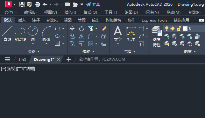
Task: Choose the Rectangle draw tool
Action: pos(58,29)
